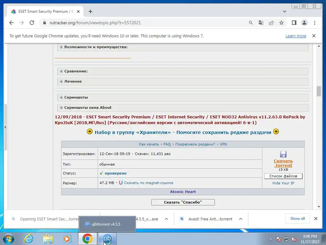Open Chrome profile avatar

click(x=304, y=23)
